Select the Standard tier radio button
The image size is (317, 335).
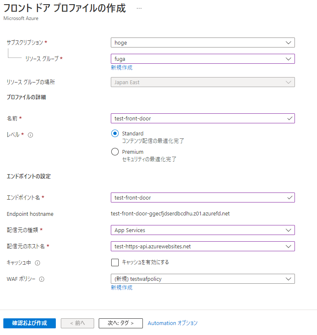coord(115,133)
